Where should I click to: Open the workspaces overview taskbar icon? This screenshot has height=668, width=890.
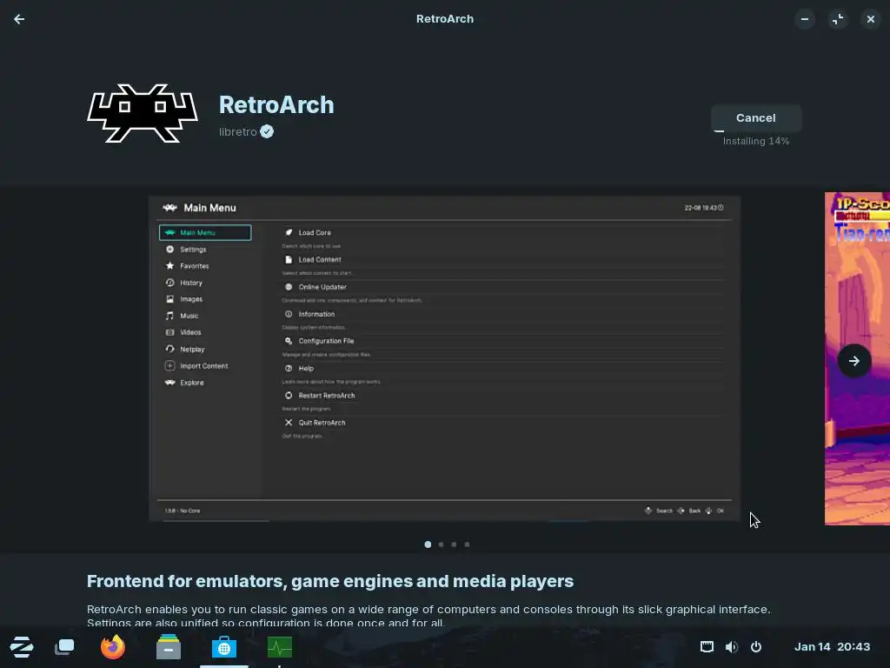64,647
